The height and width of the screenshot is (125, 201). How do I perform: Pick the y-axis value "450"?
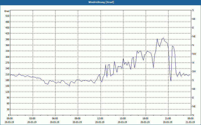[8, 28]
